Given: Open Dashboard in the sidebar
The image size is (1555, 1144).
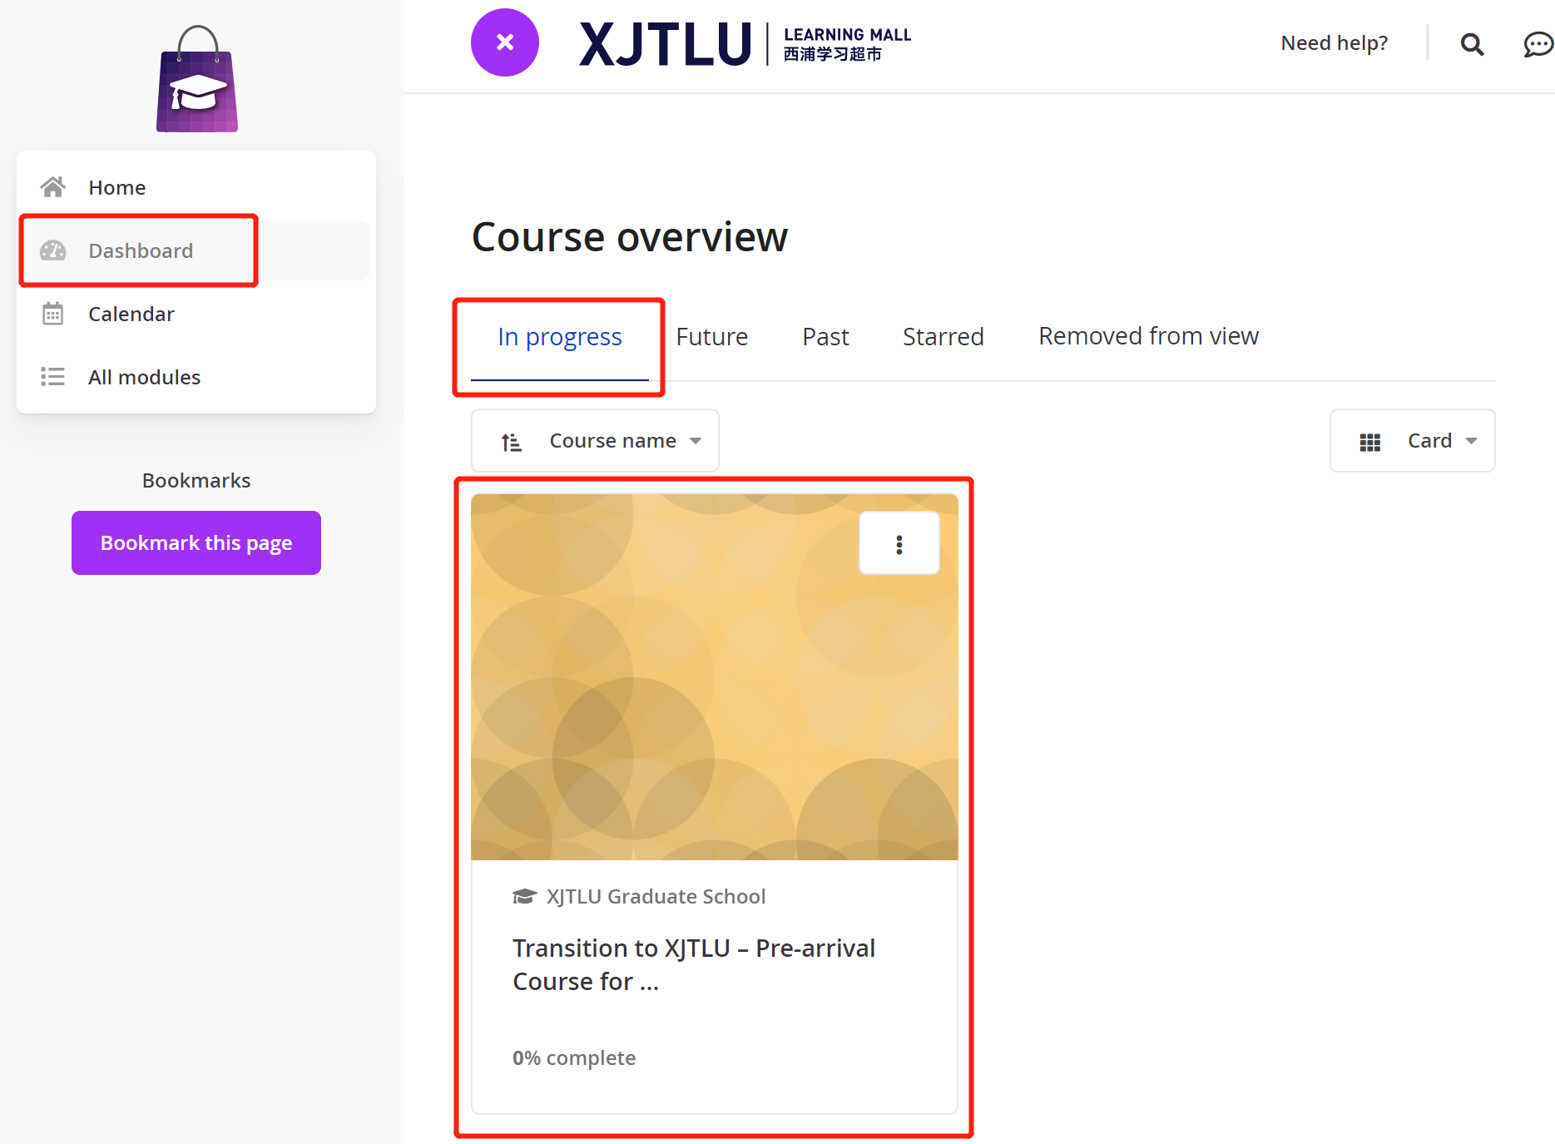Looking at the screenshot, I should (x=196, y=250).
